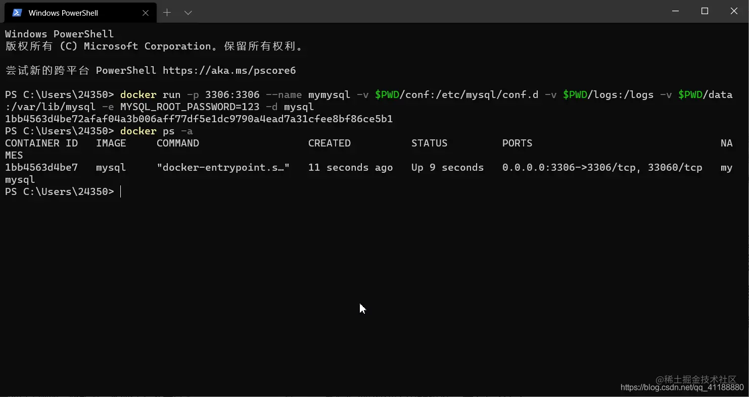Close the Windows PowerShell tab
Viewport: 749px width, 397px height.
click(146, 13)
